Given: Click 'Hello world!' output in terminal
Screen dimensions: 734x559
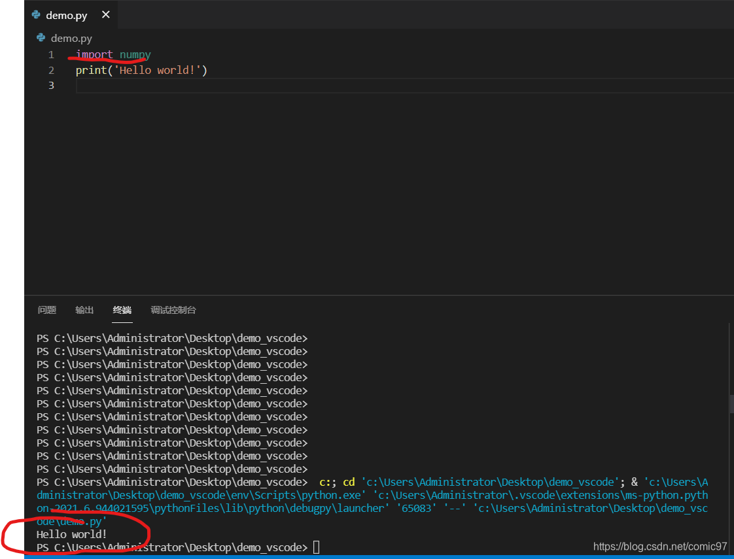Looking at the screenshot, I should tap(71, 534).
